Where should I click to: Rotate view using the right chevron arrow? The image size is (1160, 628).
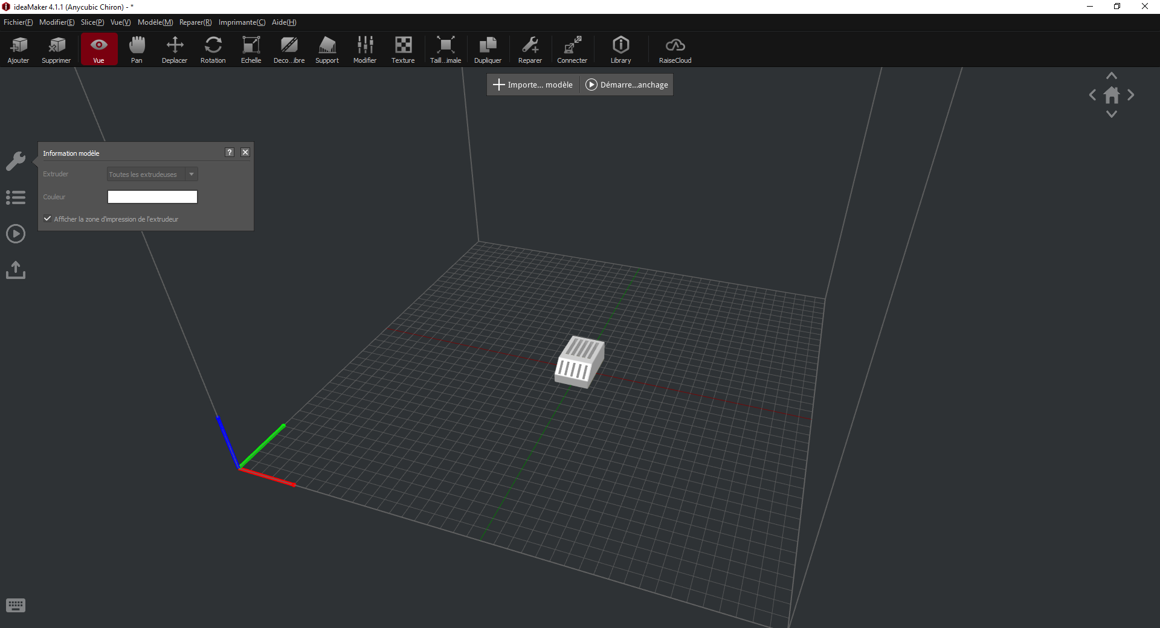(1131, 95)
